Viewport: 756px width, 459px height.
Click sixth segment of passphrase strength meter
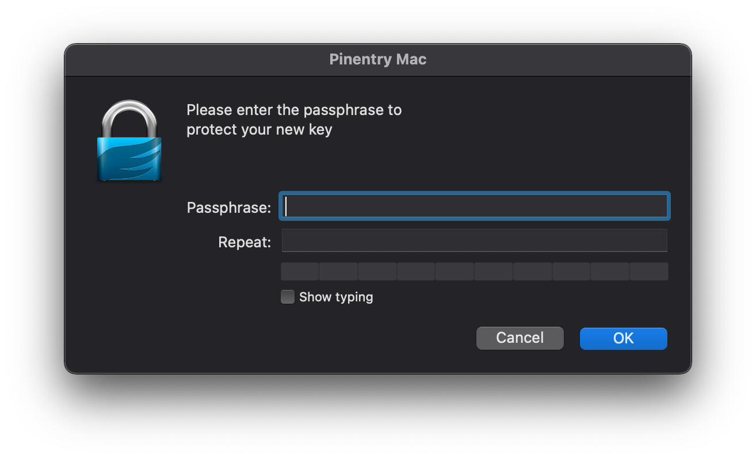tap(494, 271)
